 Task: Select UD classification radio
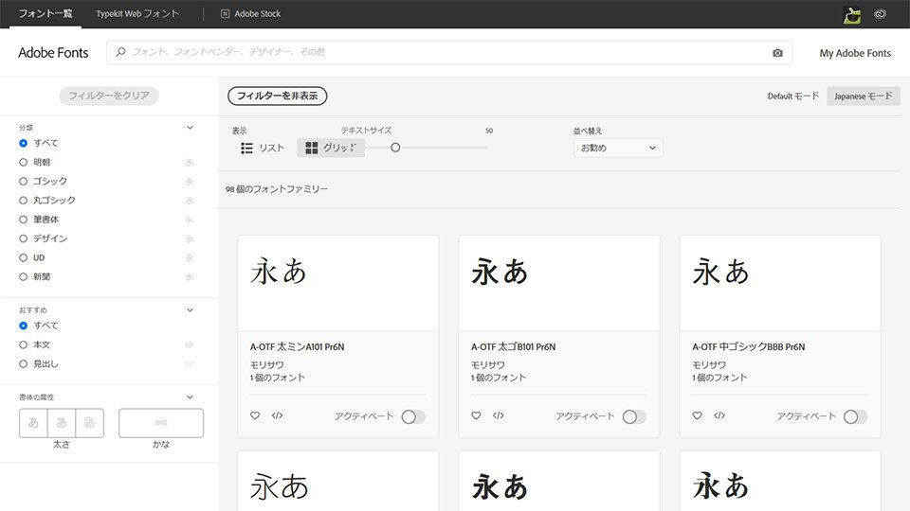tap(23, 257)
